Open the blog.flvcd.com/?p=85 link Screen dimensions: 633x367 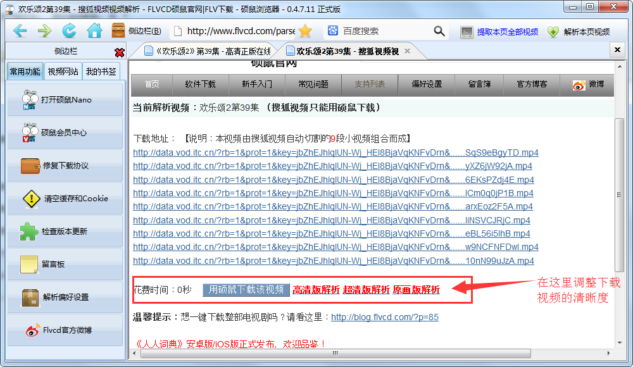pyautogui.click(x=385, y=318)
